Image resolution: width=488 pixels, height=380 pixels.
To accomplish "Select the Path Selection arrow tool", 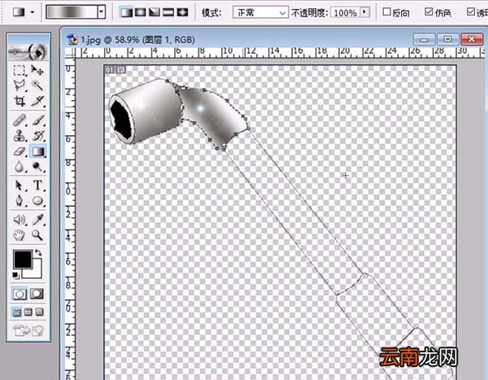I will [20, 186].
